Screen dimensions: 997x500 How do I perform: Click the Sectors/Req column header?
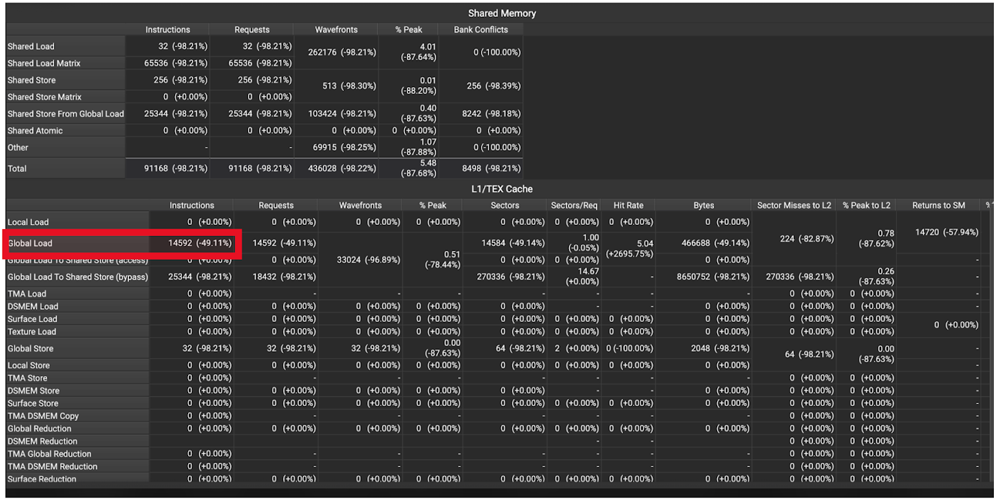click(x=574, y=205)
